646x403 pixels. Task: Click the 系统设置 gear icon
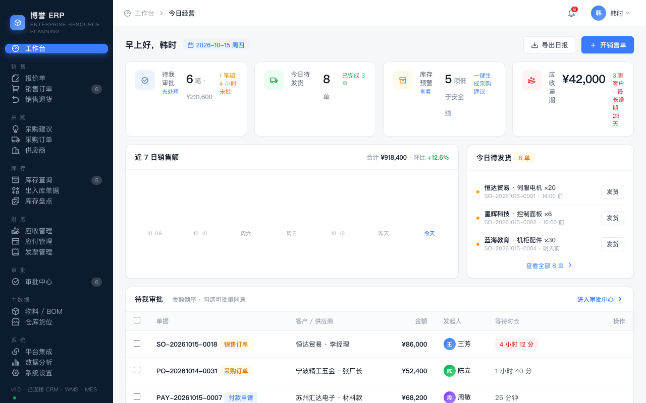click(16, 373)
